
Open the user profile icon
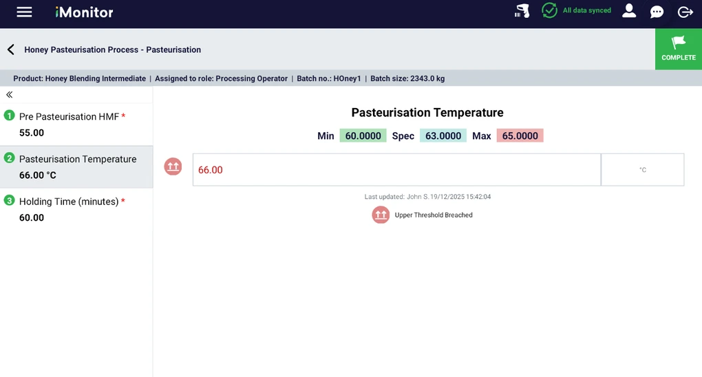pos(629,11)
